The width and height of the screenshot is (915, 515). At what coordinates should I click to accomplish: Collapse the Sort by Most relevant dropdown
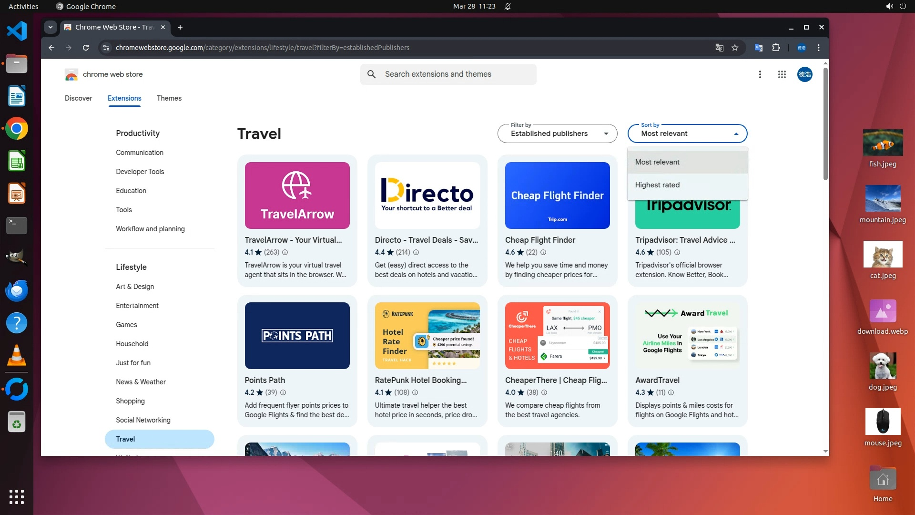click(687, 134)
